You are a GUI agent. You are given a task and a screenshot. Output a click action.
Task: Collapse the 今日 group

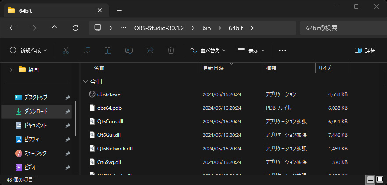pyautogui.click(x=86, y=81)
